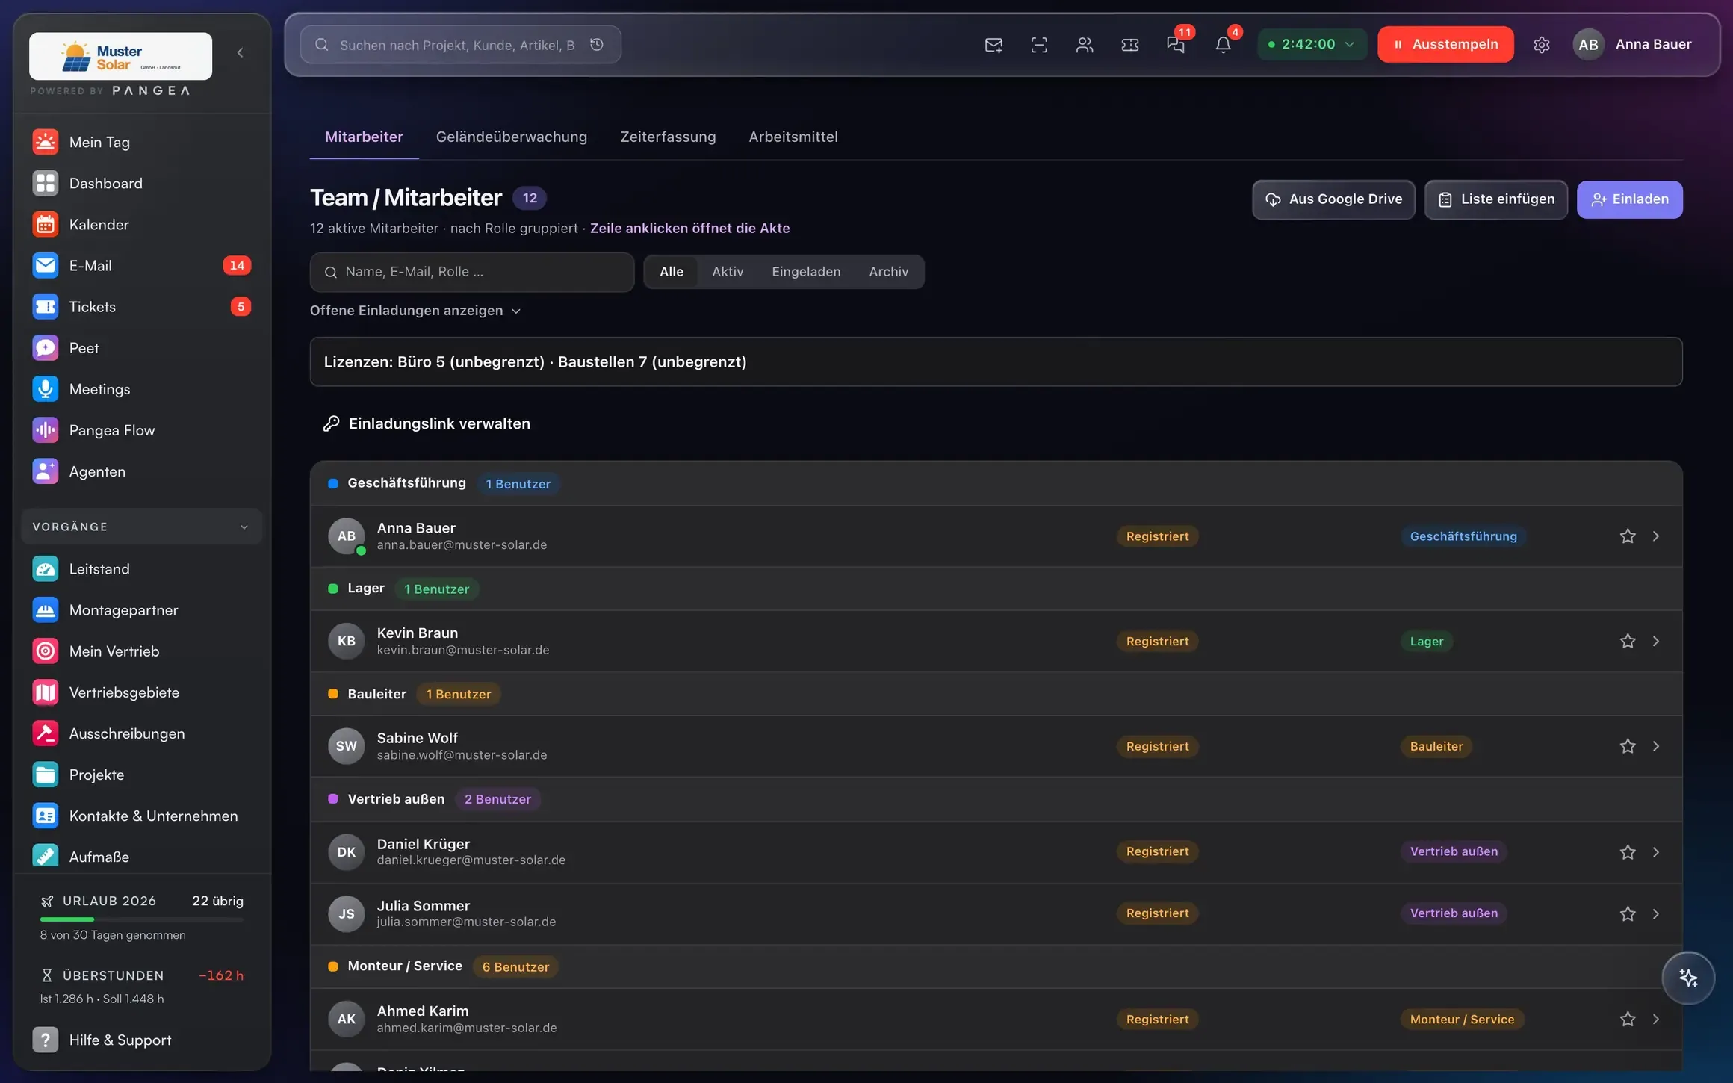Click the Name, E-Mail, Rolle search field
Screen dimensions: 1733x1083
(472, 272)
